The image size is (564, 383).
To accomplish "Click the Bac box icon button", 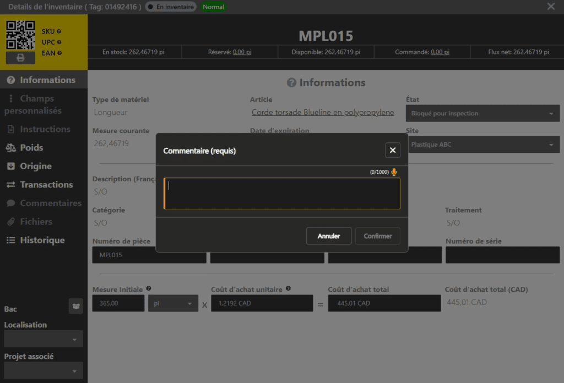I will tap(75, 307).
